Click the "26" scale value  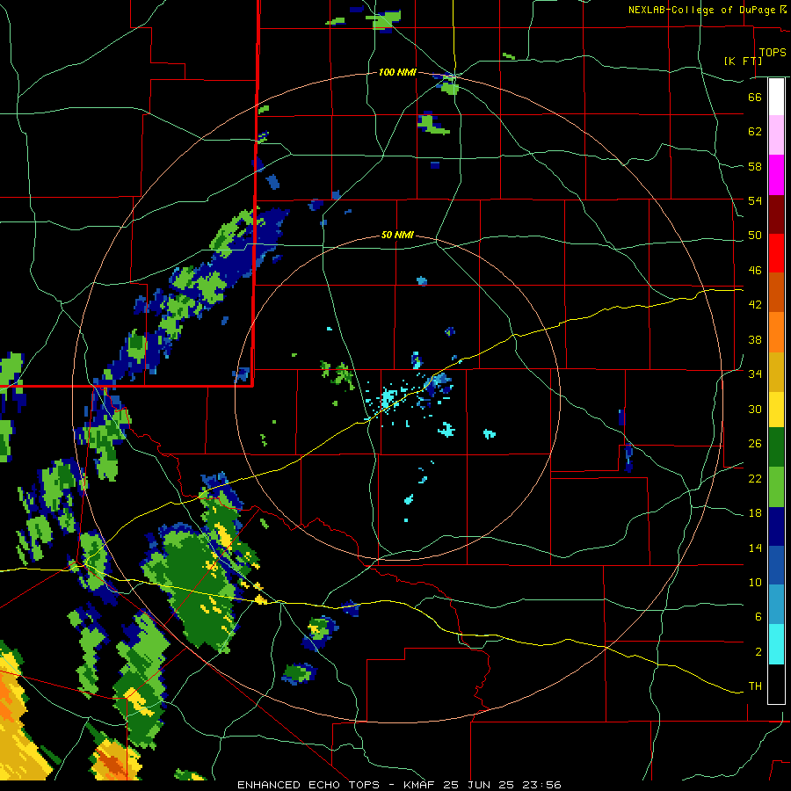click(x=755, y=444)
